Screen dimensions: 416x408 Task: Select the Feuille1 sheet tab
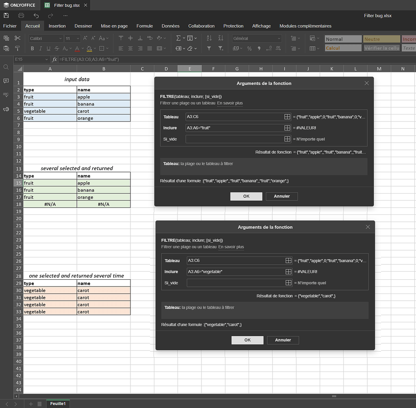[58, 404]
